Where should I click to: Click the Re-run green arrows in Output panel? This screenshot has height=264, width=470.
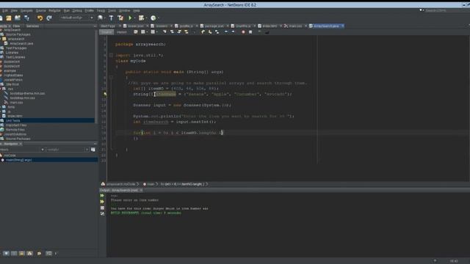(102, 196)
